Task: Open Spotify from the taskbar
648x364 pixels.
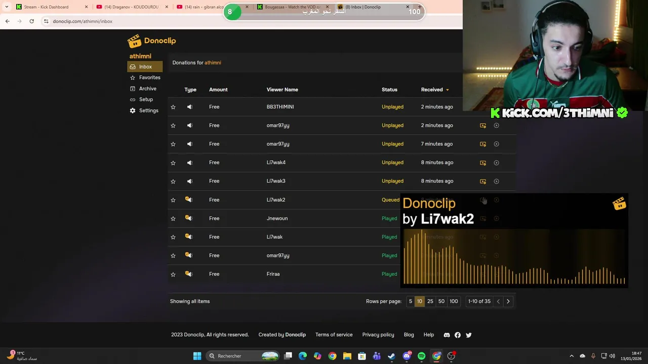Action: pyautogui.click(x=422, y=356)
